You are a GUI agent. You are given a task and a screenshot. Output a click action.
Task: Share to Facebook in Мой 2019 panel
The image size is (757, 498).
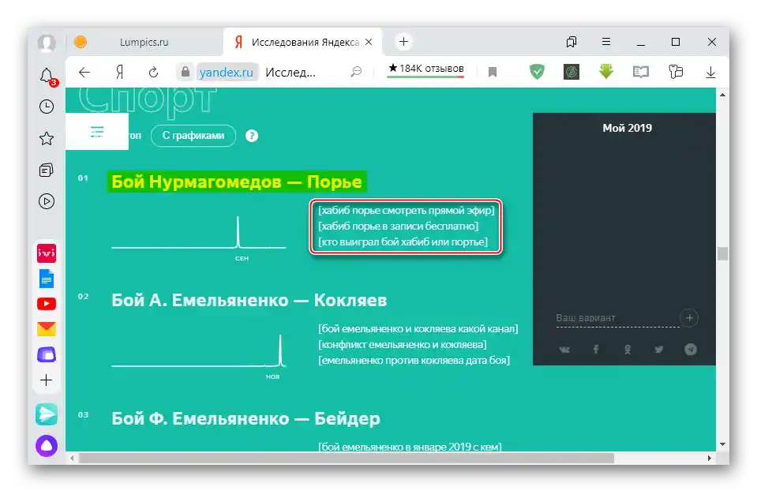click(596, 350)
